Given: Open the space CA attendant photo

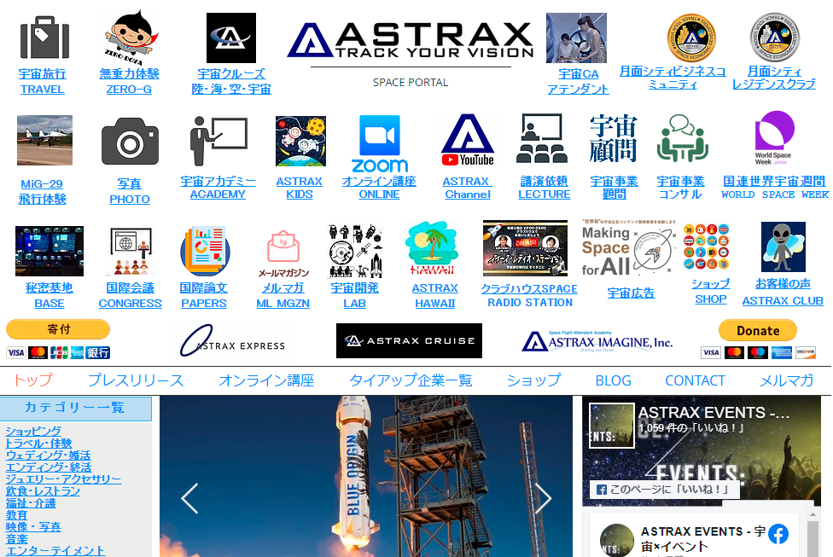Looking at the screenshot, I should [x=576, y=38].
